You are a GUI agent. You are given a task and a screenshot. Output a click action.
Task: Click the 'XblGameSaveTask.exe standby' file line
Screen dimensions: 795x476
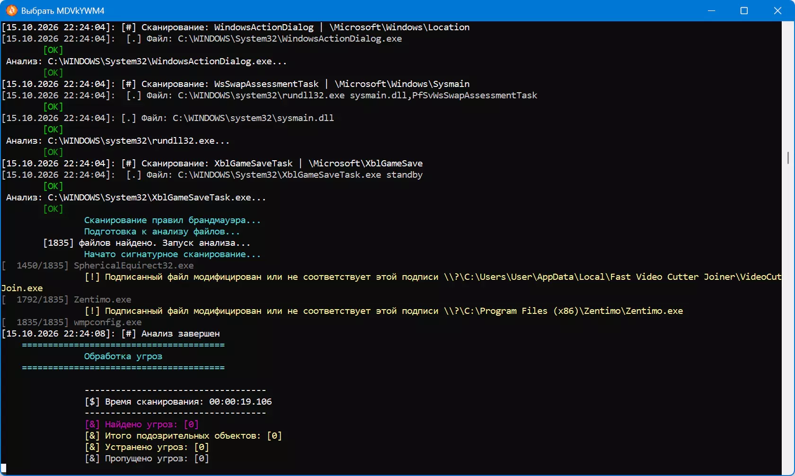point(212,175)
